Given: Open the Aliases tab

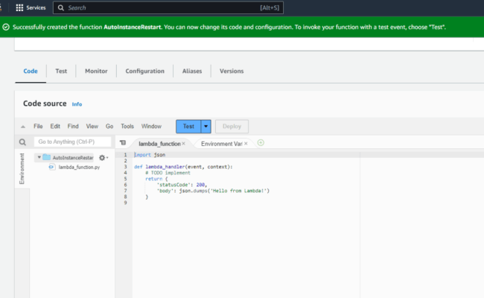Looking at the screenshot, I should pyautogui.click(x=192, y=71).
